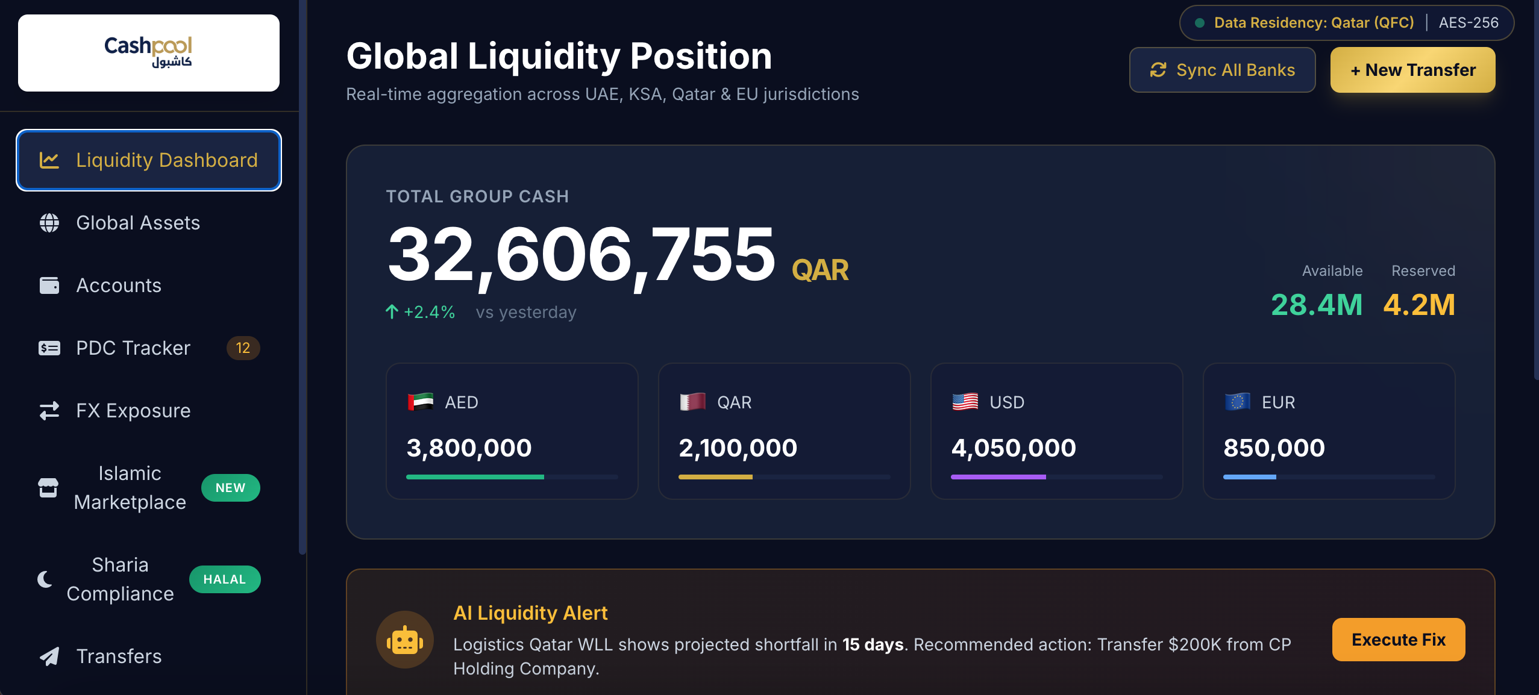The width and height of the screenshot is (1539, 695).
Task: Switch to the Global Assets section
Action: (x=138, y=222)
